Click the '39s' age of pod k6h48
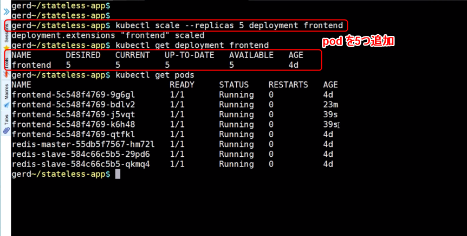The image size is (467, 236). [x=330, y=124]
